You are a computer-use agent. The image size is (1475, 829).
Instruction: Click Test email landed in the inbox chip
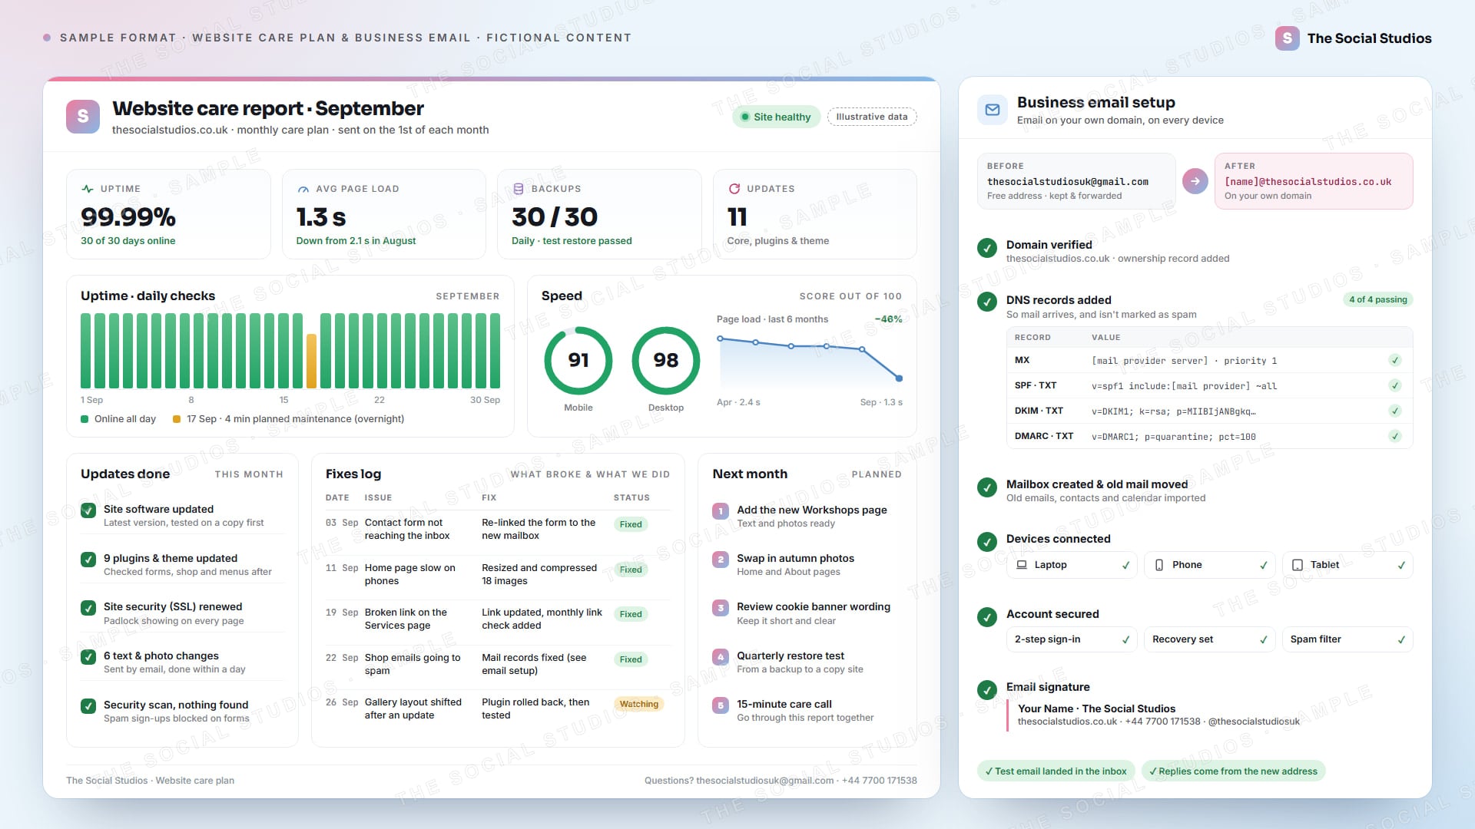point(1056,771)
